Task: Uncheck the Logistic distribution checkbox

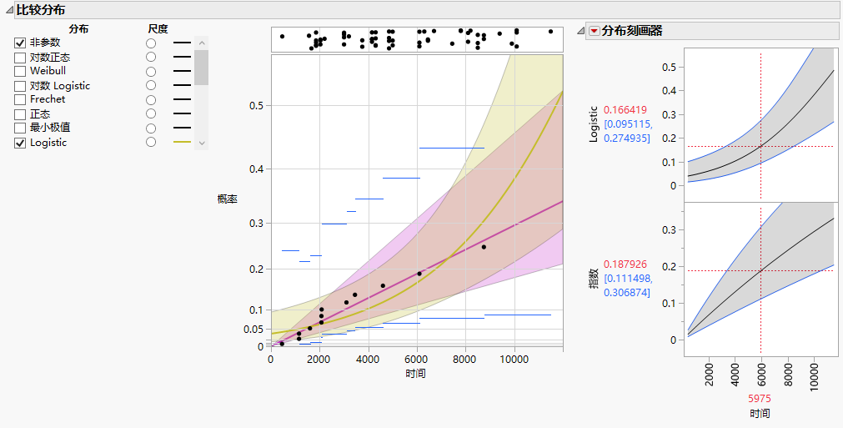Action: tap(20, 143)
